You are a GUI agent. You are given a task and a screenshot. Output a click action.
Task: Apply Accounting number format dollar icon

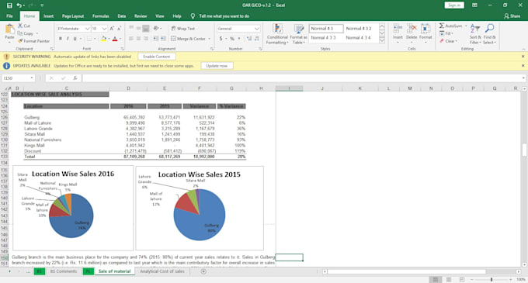click(221, 39)
